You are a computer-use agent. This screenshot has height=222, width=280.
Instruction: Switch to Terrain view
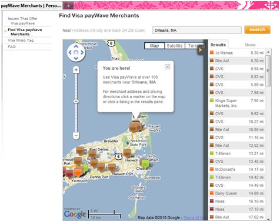(x=195, y=46)
